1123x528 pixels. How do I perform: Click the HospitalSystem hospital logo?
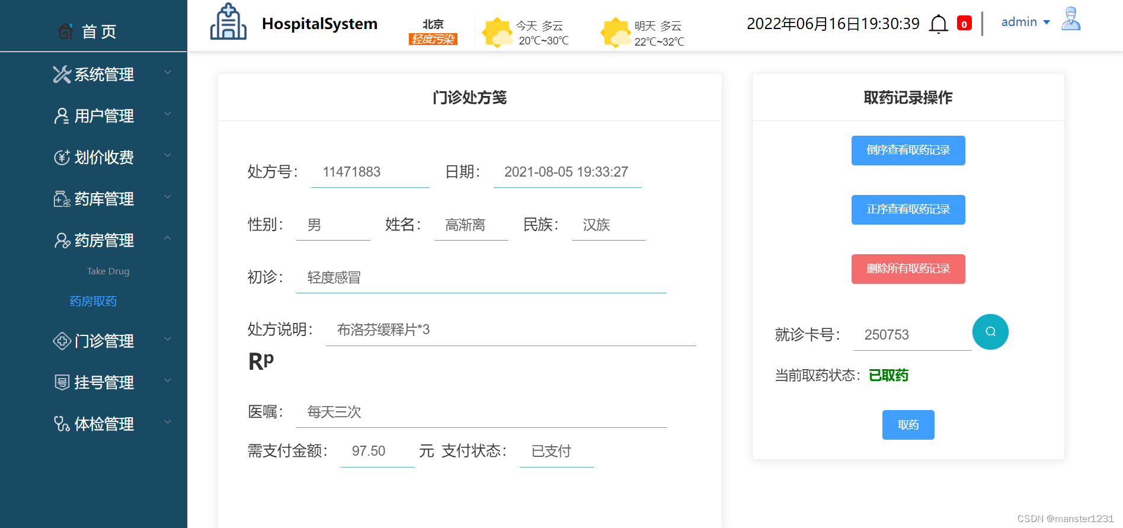228,22
